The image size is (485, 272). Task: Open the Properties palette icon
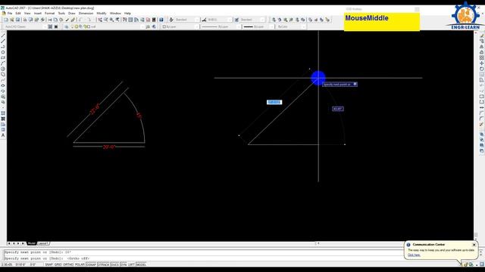[124, 20]
